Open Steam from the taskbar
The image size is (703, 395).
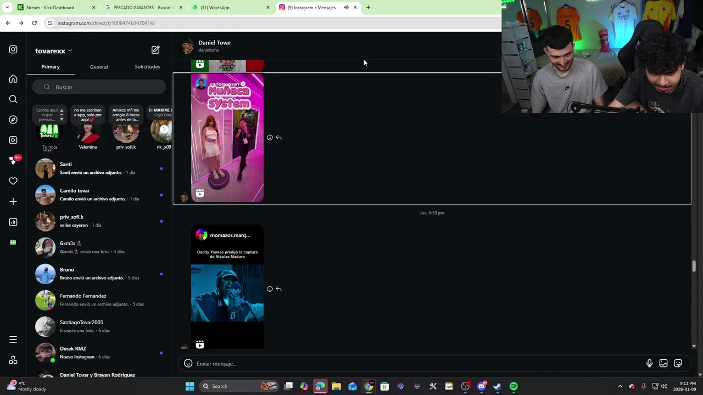point(497,386)
